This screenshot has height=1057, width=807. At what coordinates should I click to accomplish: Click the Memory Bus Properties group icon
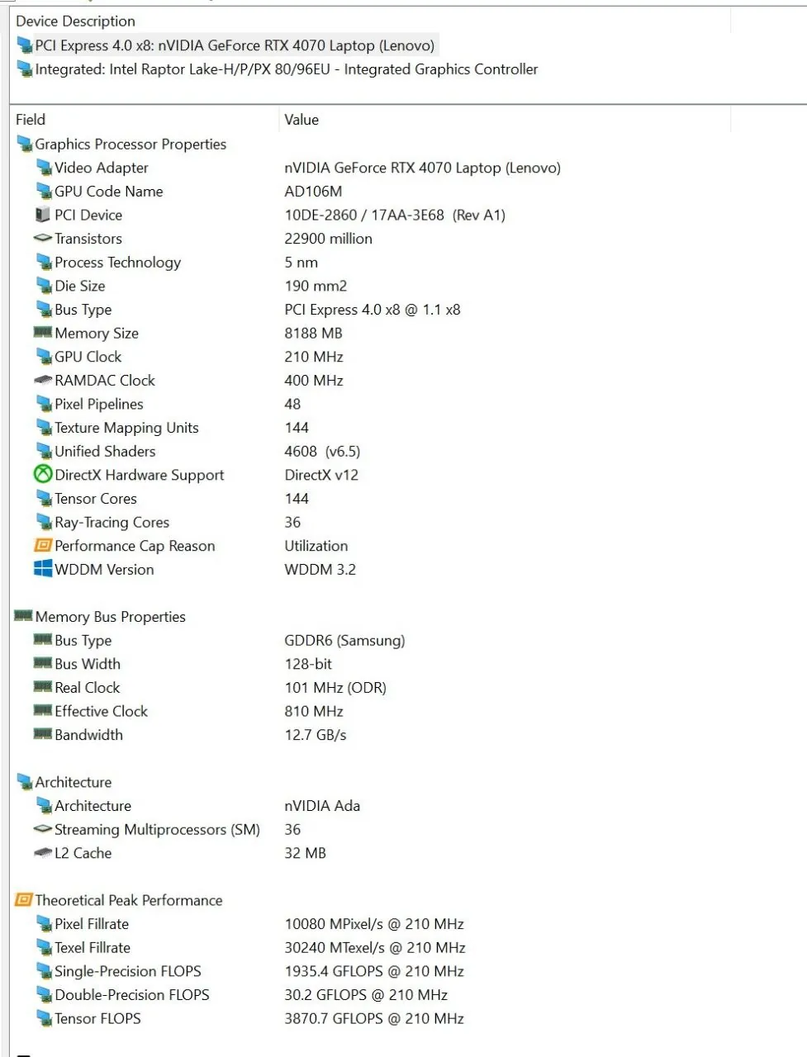pyautogui.click(x=24, y=616)
